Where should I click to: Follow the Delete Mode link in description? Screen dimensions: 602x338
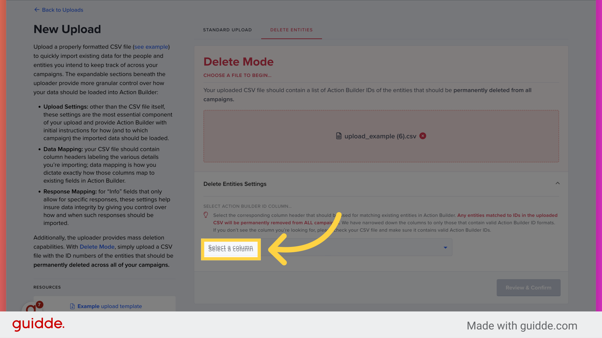tap(97, 247)
